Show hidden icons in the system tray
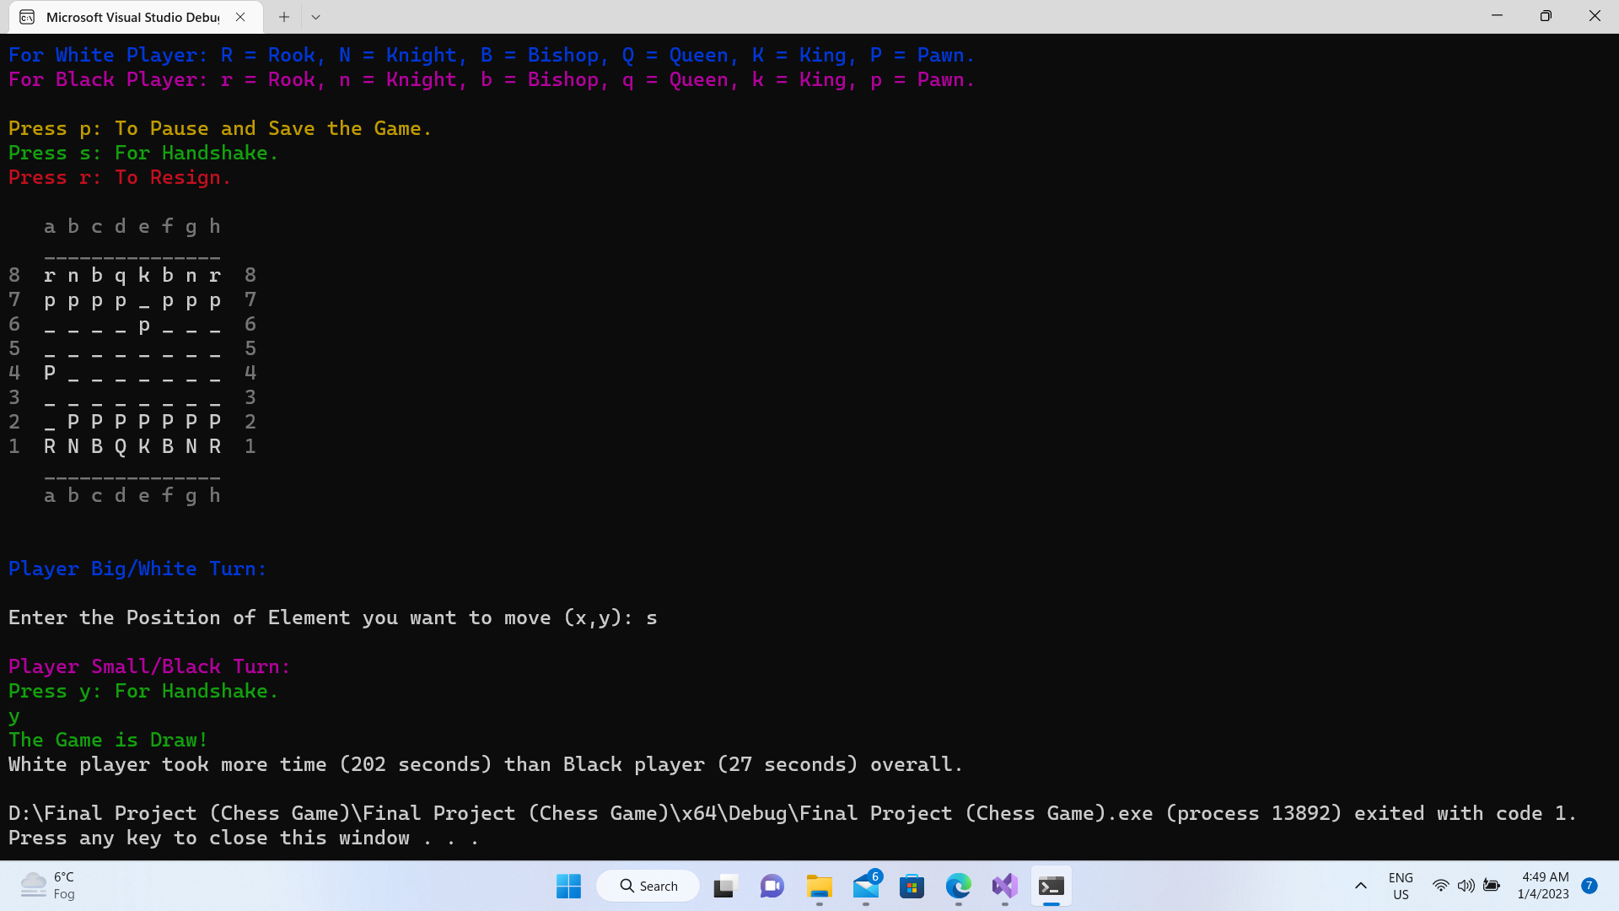The image size is (1619, 911). 1360,886
